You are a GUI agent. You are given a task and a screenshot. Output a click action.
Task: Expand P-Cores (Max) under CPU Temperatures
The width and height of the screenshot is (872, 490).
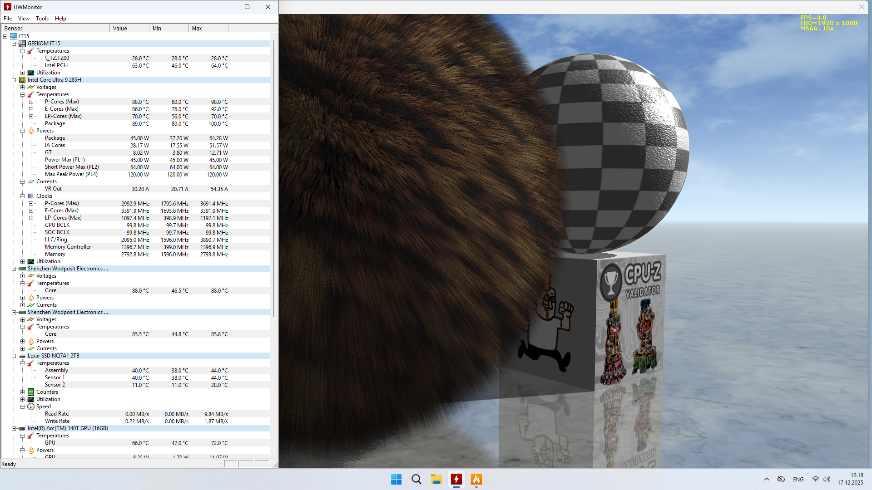tap(31, 102)
